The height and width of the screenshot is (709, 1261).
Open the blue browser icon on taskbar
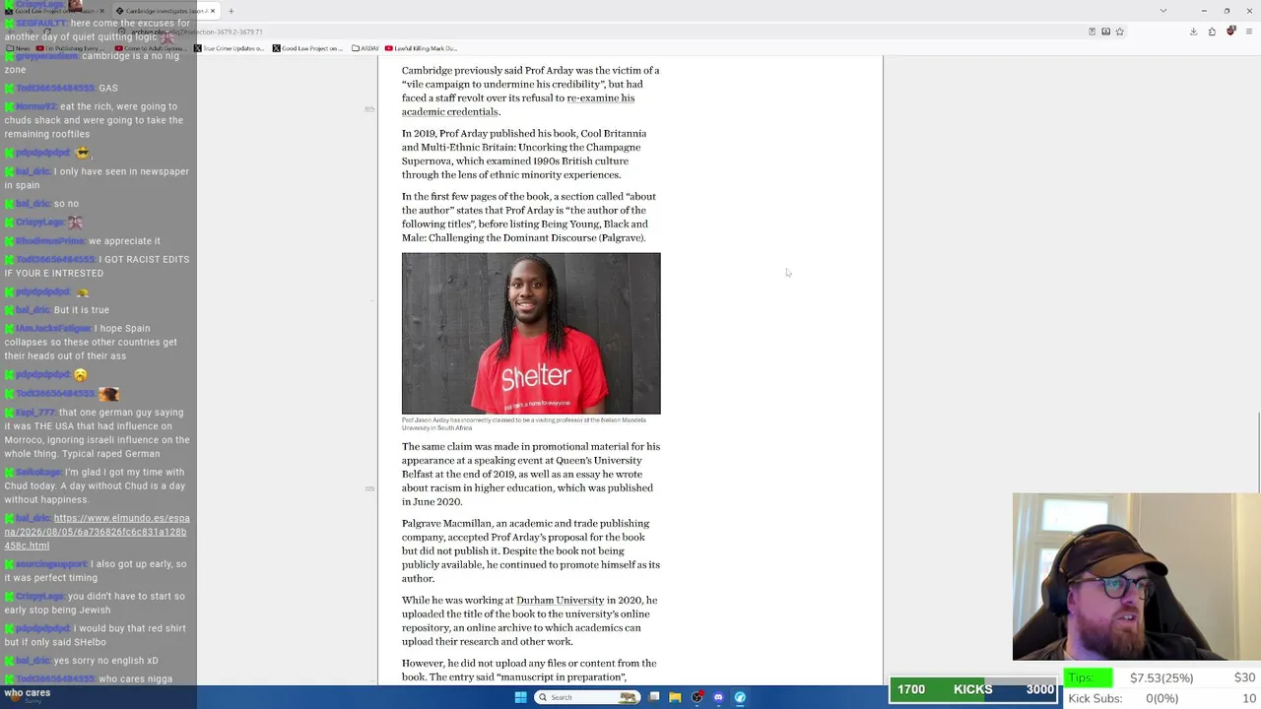740,697
